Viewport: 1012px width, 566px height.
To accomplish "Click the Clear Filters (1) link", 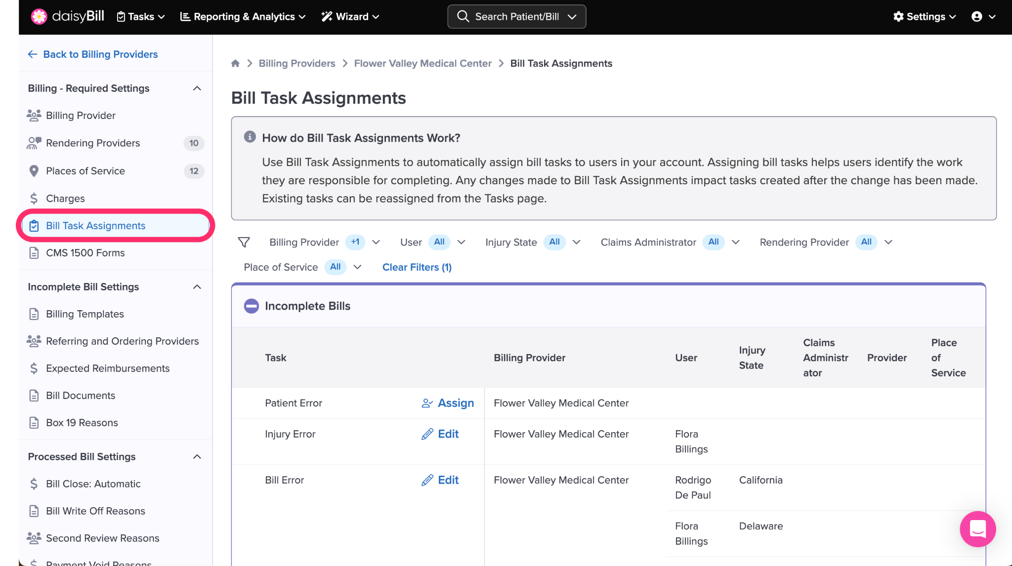I will [x=417, y=267].
